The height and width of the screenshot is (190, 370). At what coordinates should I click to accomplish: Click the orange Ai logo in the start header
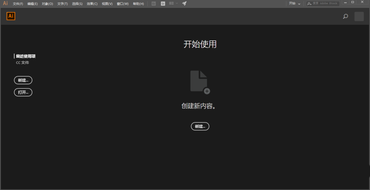[x=11, y=16]
